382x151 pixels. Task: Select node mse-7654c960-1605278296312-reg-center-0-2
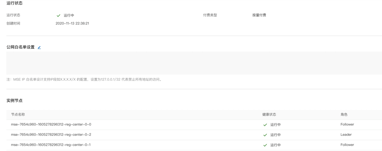pos(51,135)
